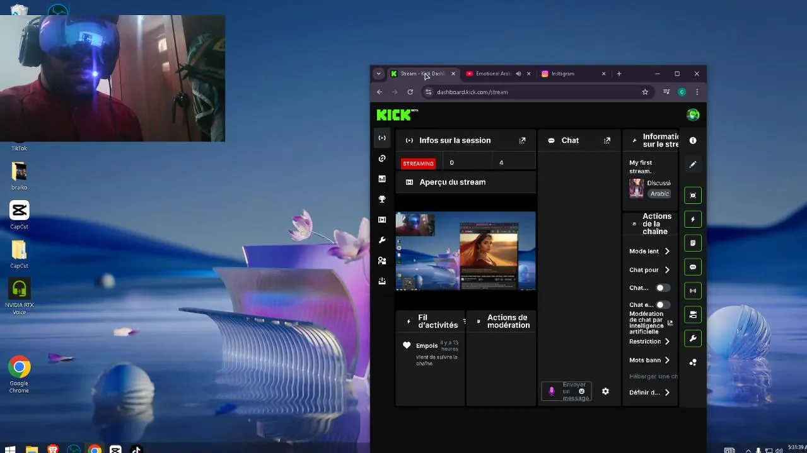Screen dimensions: 807x453
Task: Pop out the Infos sur la session panel
Action: tap(522, 140)
